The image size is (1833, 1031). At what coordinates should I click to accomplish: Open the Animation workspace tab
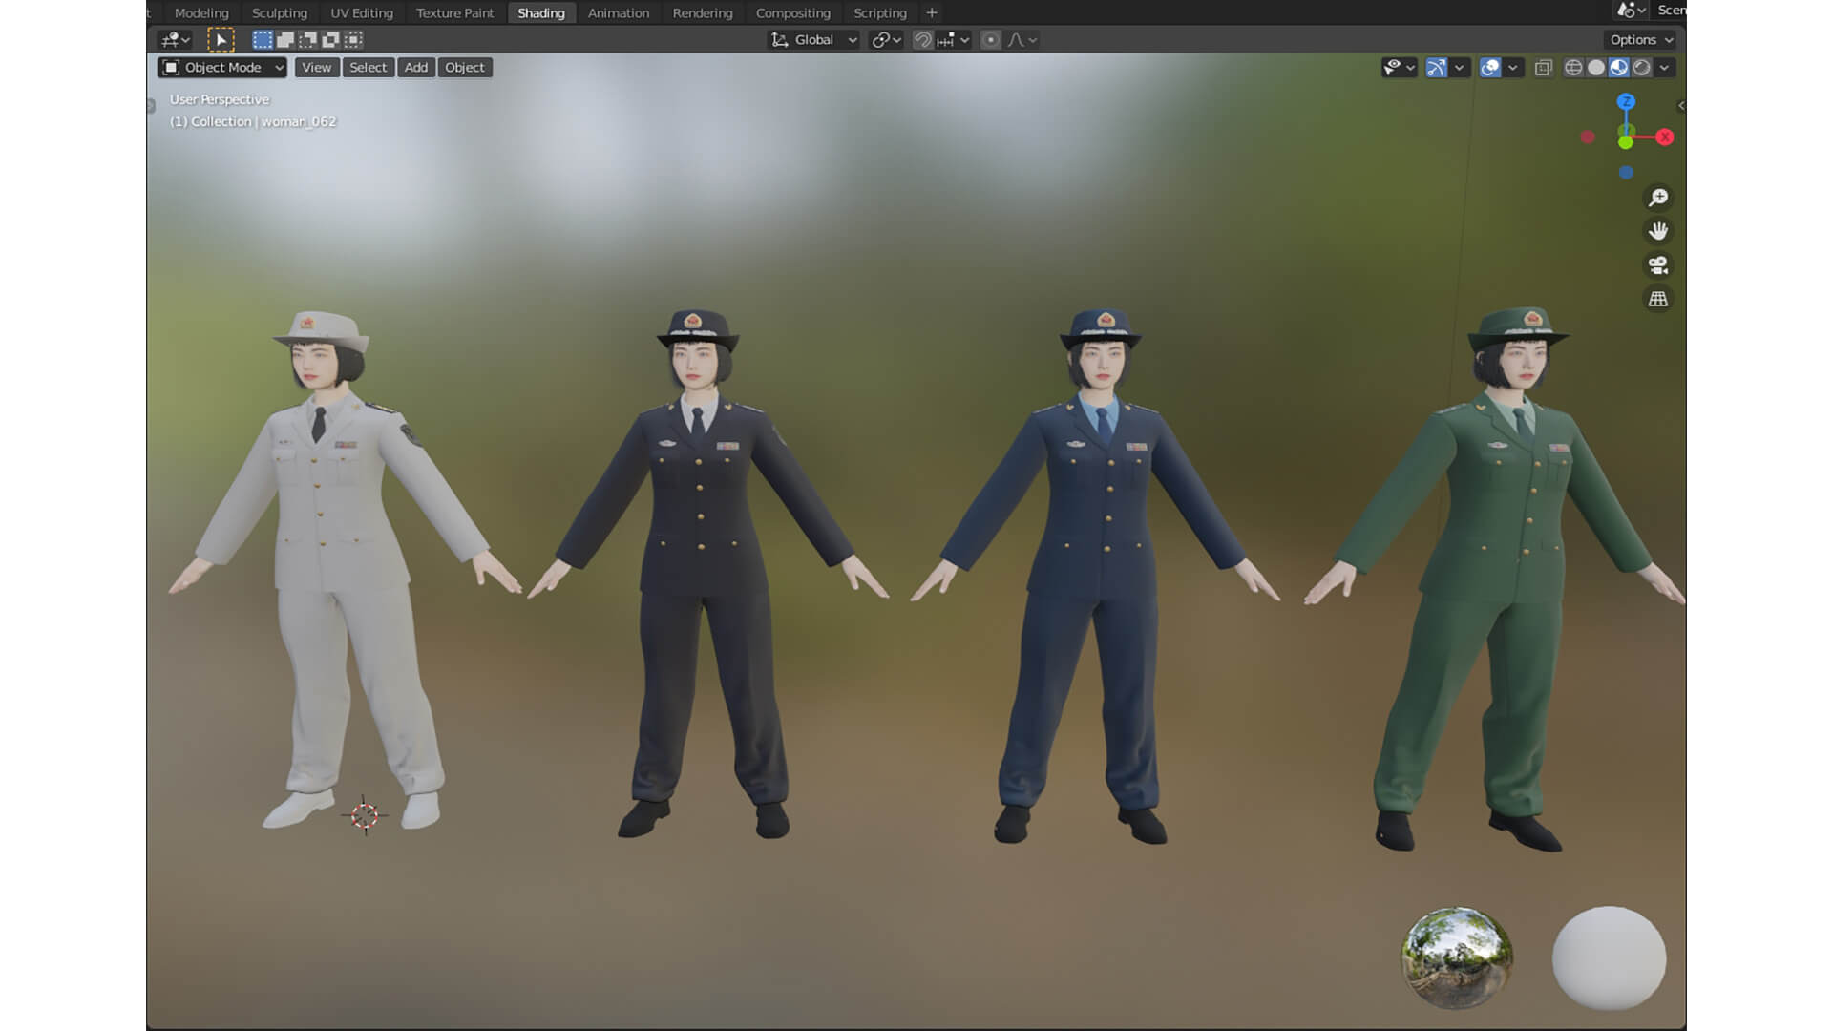coord(618,13)
